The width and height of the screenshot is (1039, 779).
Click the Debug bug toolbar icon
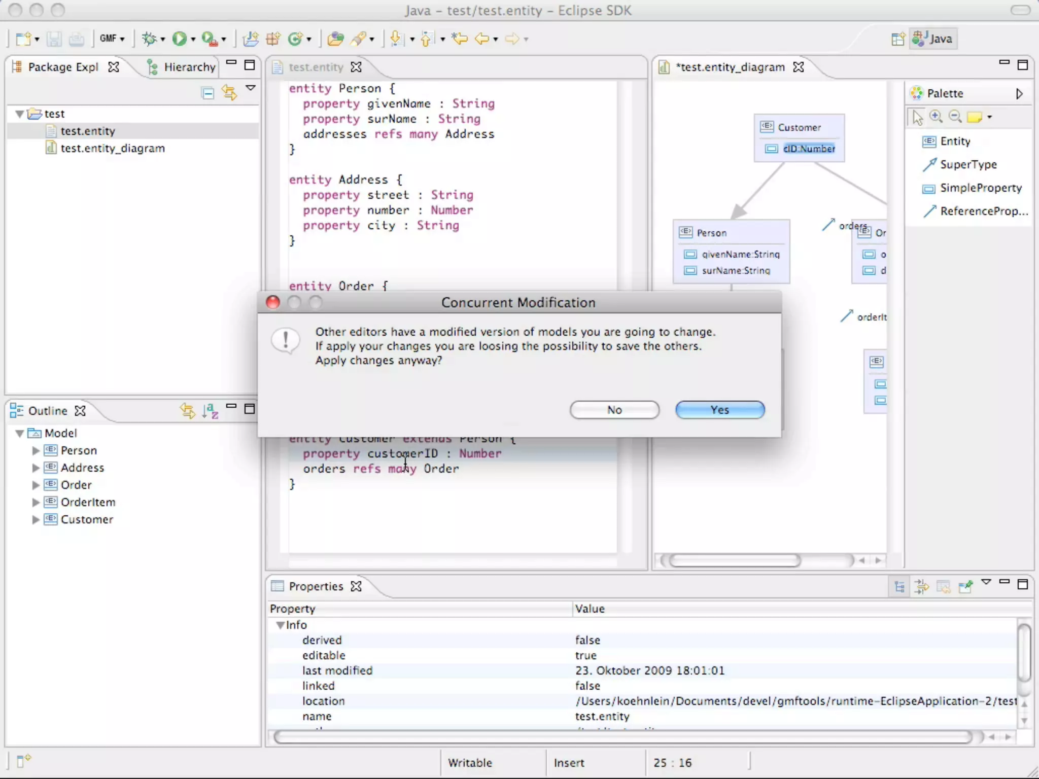(149, 39)
